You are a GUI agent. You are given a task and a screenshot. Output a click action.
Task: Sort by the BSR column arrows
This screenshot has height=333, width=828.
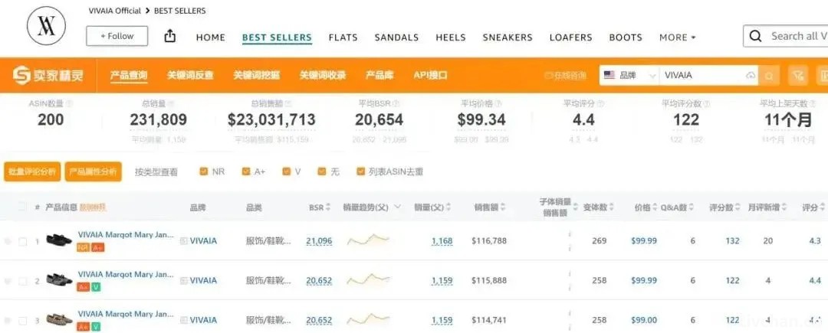328,207
